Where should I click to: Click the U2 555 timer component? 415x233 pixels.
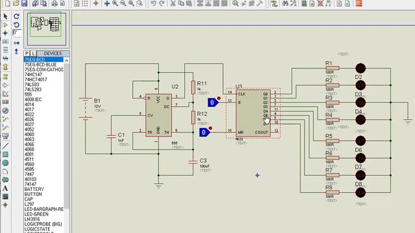158,115
